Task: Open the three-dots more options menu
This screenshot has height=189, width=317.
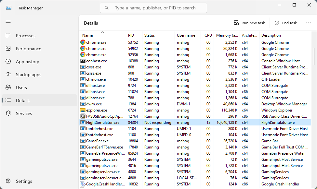Action: click(308, 23)
